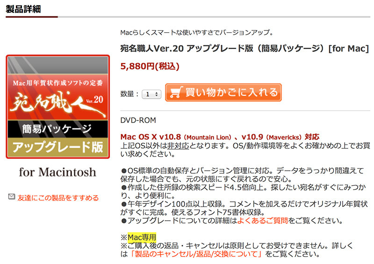374x264 pixels.
Task: Click the 検索スピード4.5倍向上 bullet line
Action: click(243, 191)
